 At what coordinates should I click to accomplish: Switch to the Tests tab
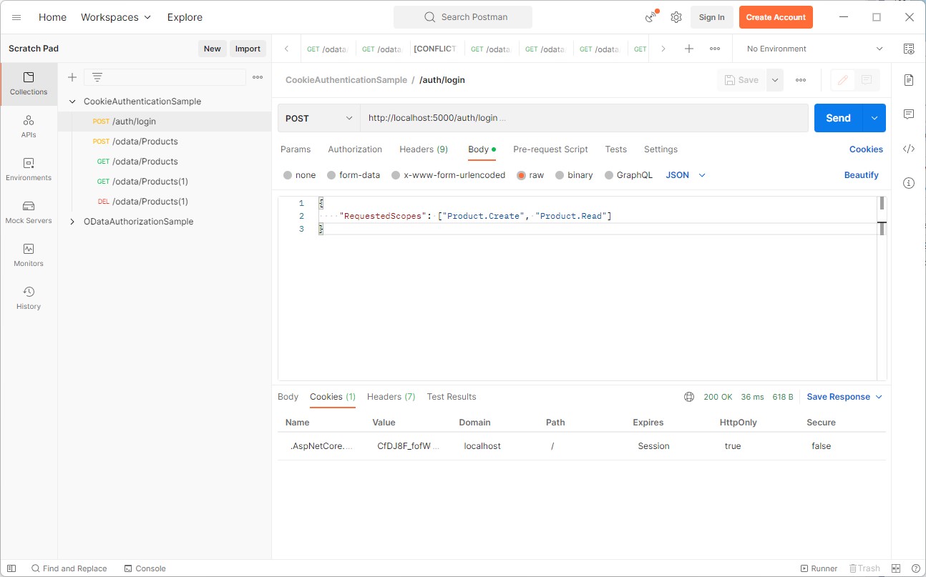point(615,149)
